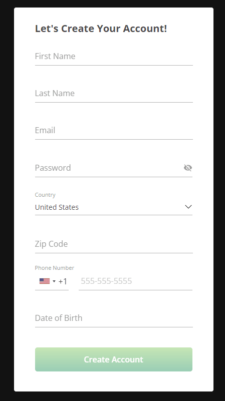This screenshot has height=401, width=225.
Task: Click the Country label above the dropdown
Action: (x=45, y=195)
